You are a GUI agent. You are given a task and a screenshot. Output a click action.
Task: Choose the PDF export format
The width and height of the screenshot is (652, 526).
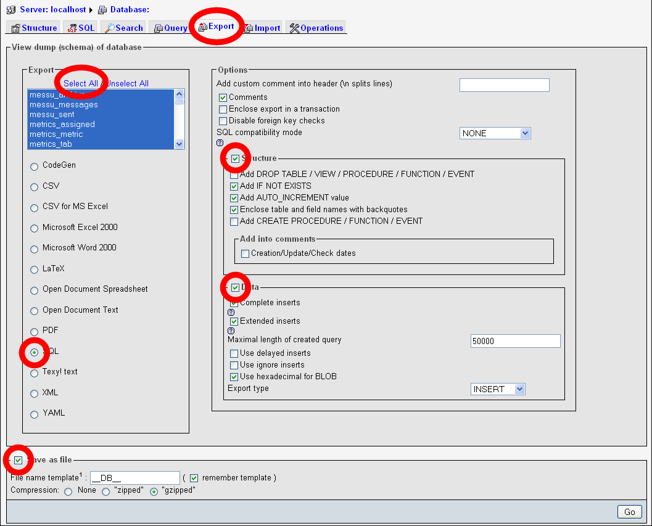34,332
